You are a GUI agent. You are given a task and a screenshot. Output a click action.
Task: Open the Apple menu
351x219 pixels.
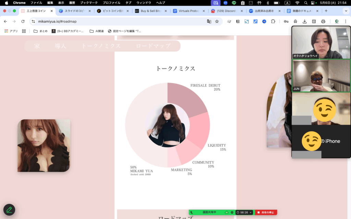[x=7, y=3]
